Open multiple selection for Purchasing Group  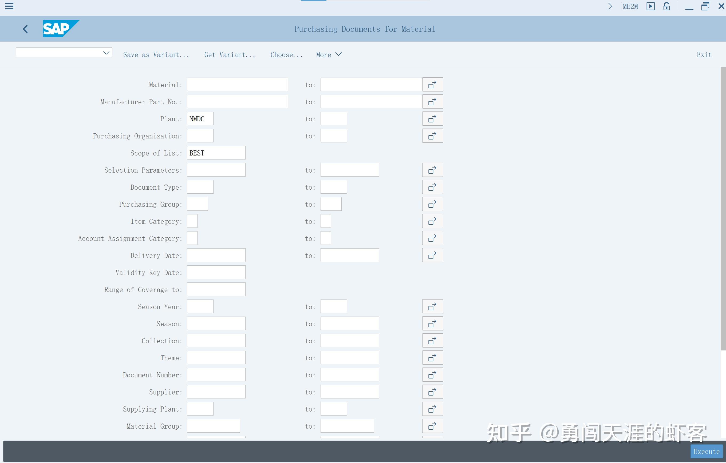(x=432, y=204)
